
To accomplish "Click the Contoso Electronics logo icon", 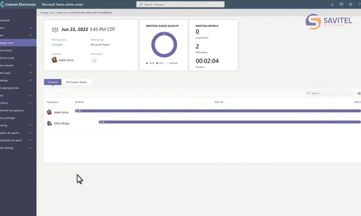I will (x=1, y=4).
